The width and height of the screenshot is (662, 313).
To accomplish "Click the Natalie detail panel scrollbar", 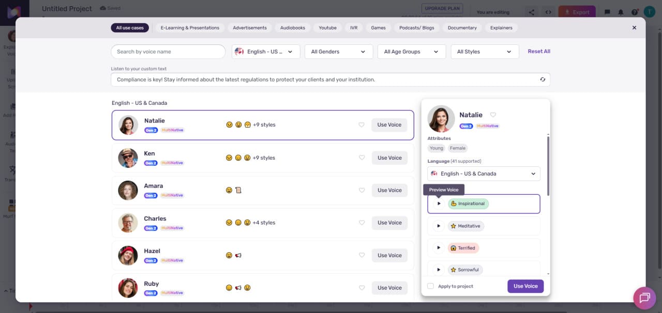I will pyautogui.click(x=548, y=165).
